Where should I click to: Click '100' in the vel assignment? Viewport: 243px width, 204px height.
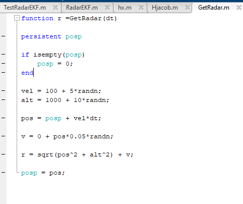(x=51, y=91)
